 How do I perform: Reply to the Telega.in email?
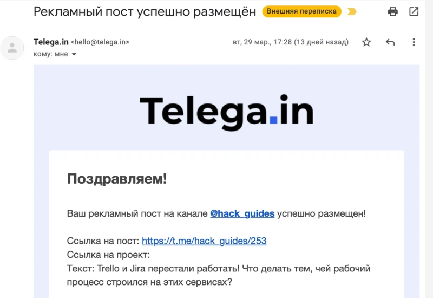(390, 42)
